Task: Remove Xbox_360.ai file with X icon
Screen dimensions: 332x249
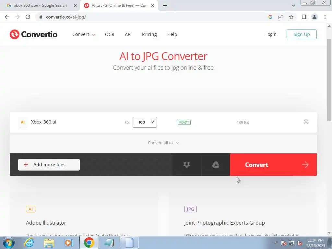Action: pyautogui.click(x=306, y=122)
